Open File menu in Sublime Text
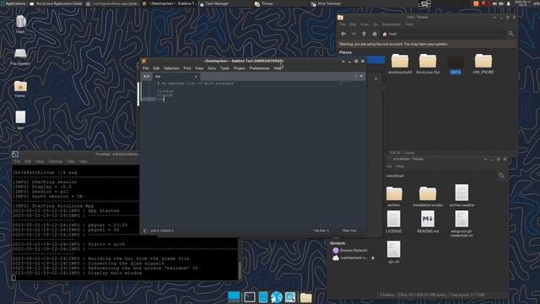Image resolution: width=540 pixels, height=304 pixels. point(146,68)
